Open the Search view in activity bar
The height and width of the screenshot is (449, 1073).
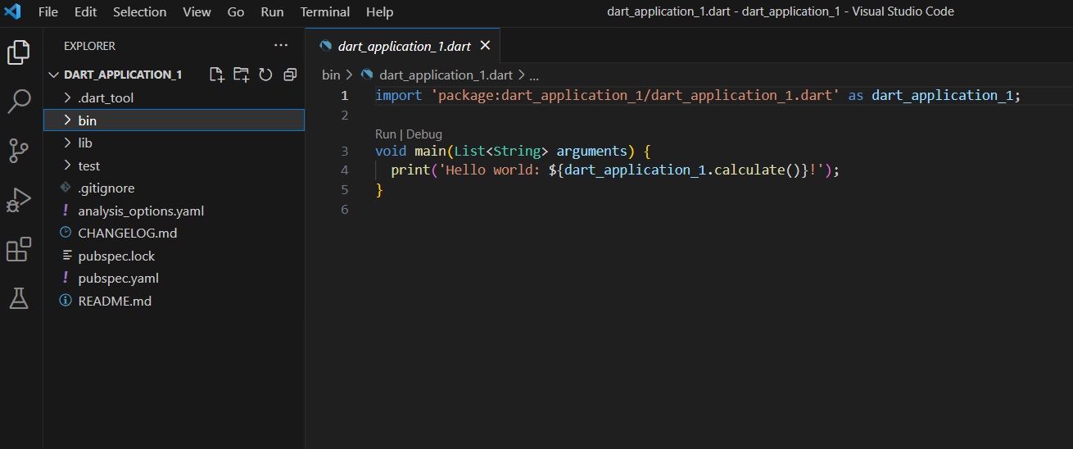click(19, 102)
